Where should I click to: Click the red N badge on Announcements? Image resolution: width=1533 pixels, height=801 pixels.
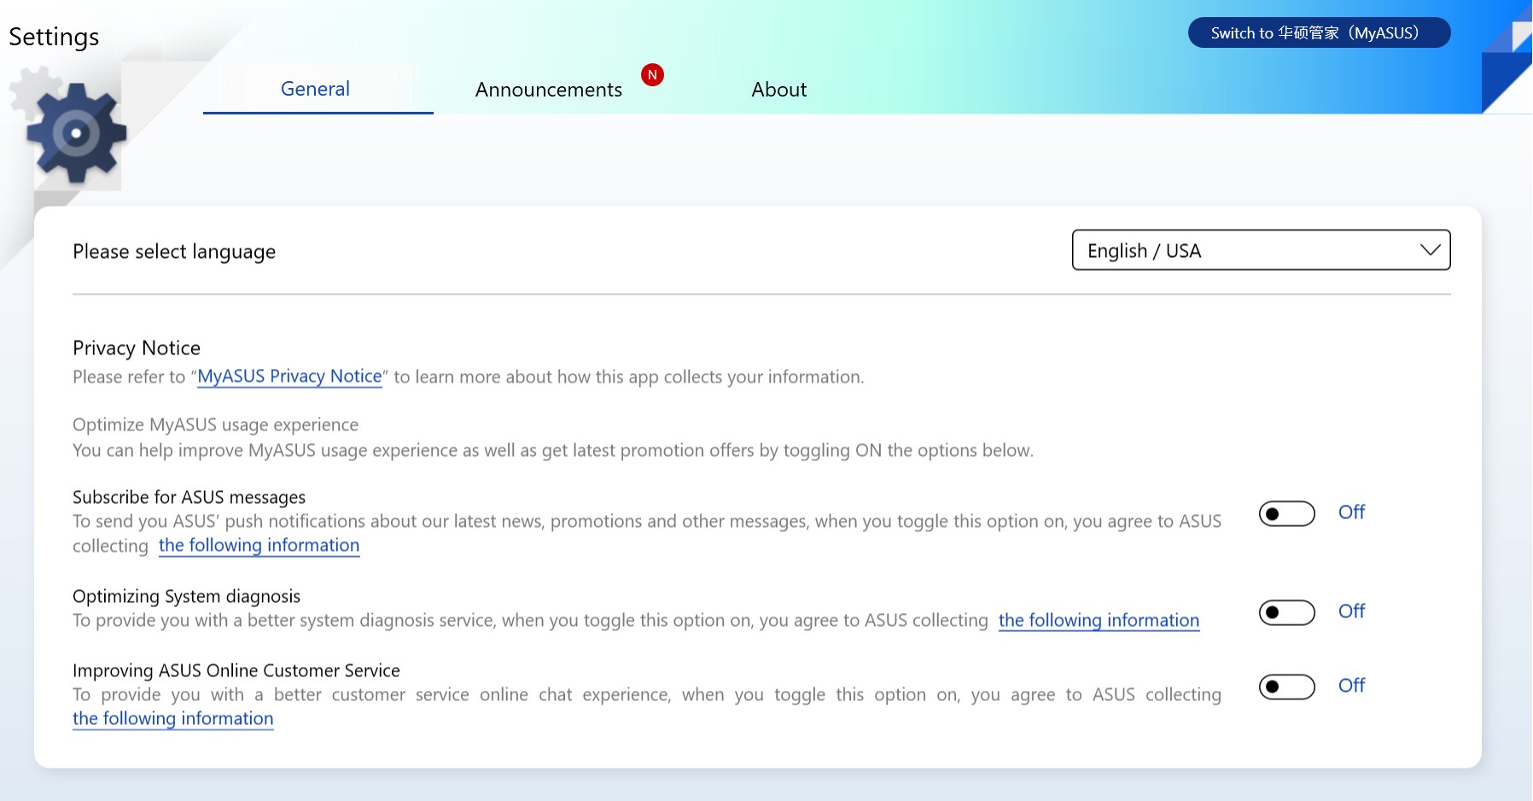(x=652, y=75)
